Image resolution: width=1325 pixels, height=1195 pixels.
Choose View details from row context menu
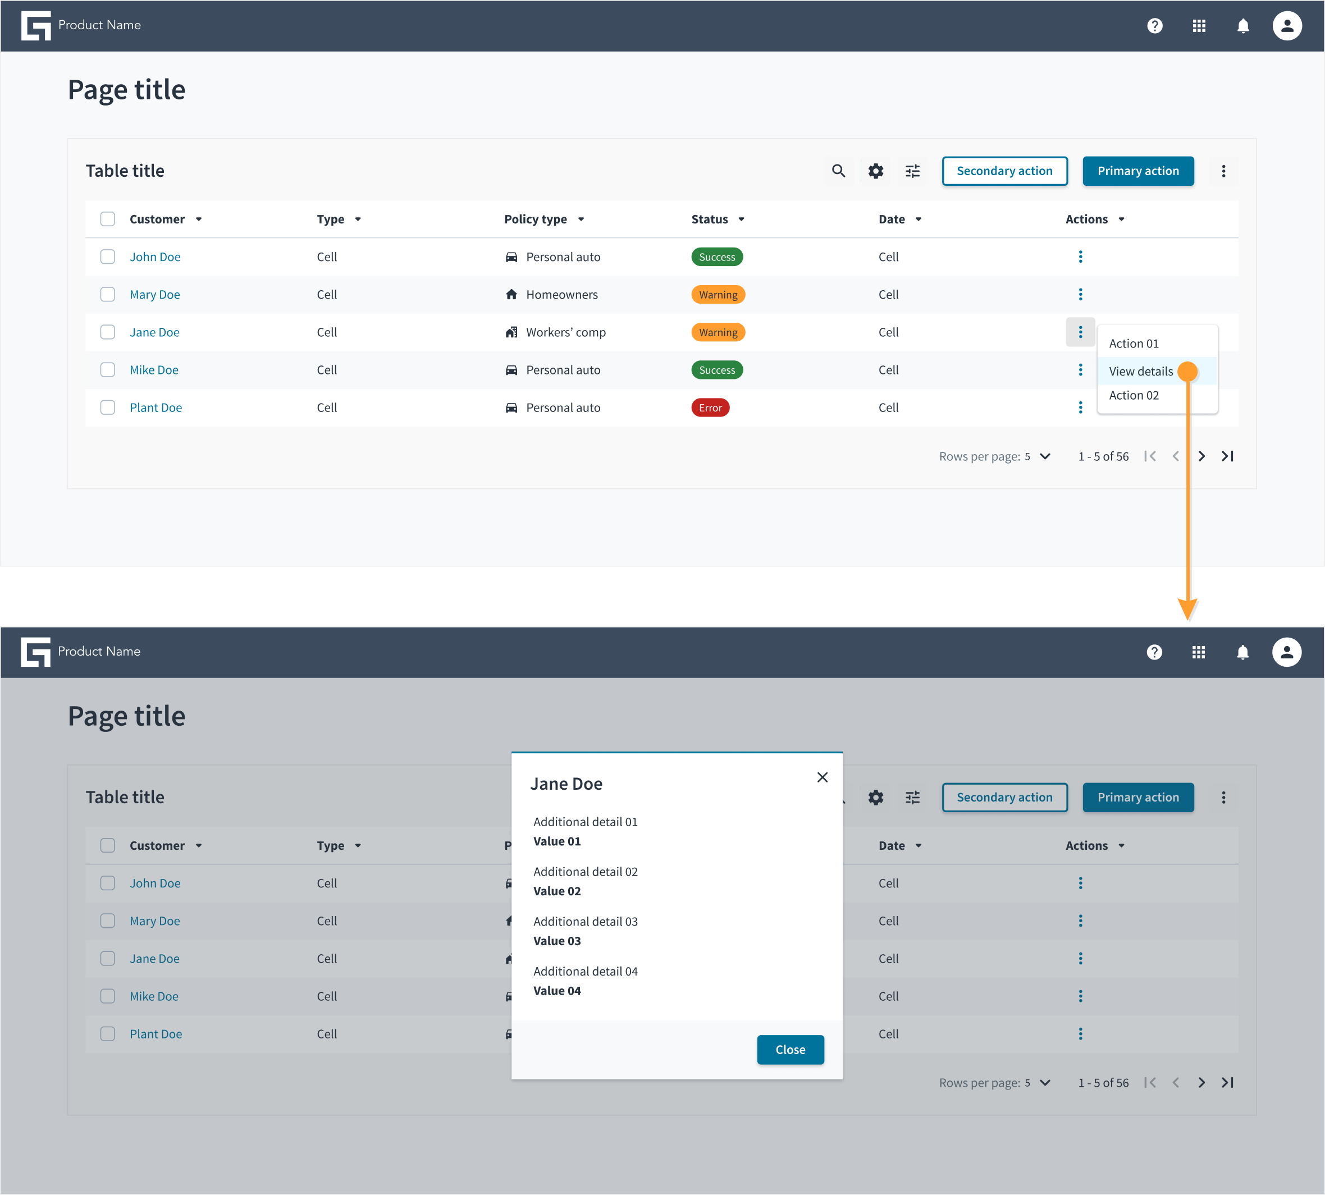(x=1157, y=371)
